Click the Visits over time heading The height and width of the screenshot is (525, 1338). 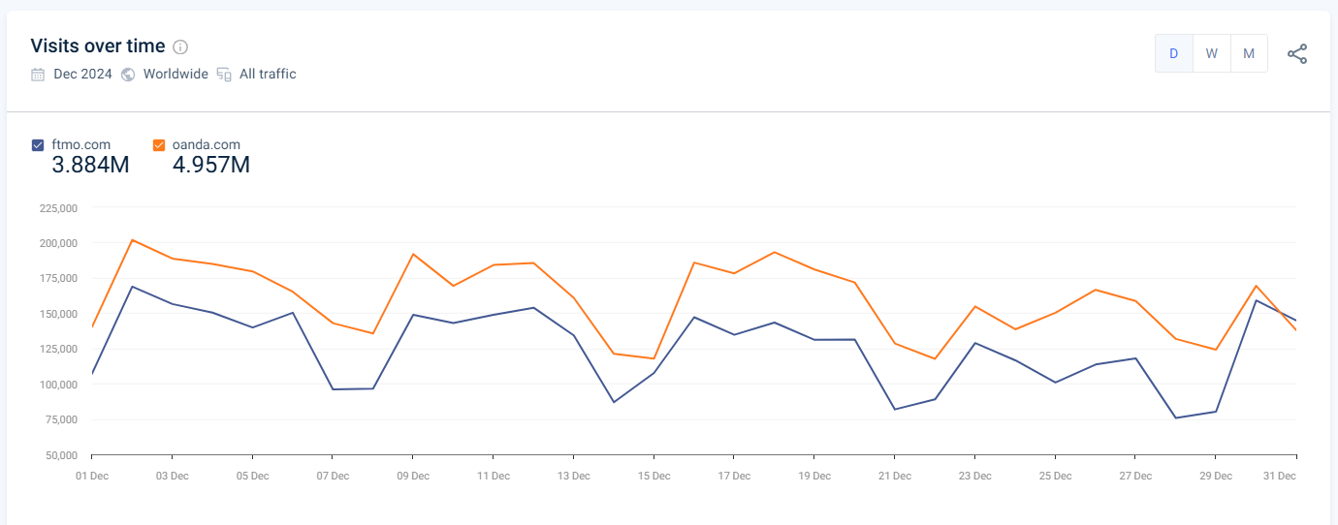click(97, 46)
